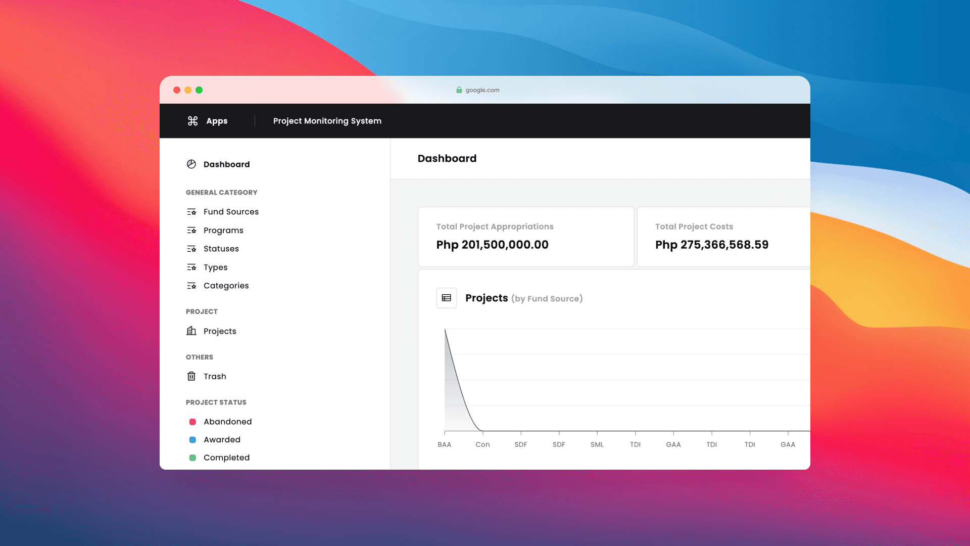Select the blue Awarded status swatch
970x546 pixels.
pos(192,440)
